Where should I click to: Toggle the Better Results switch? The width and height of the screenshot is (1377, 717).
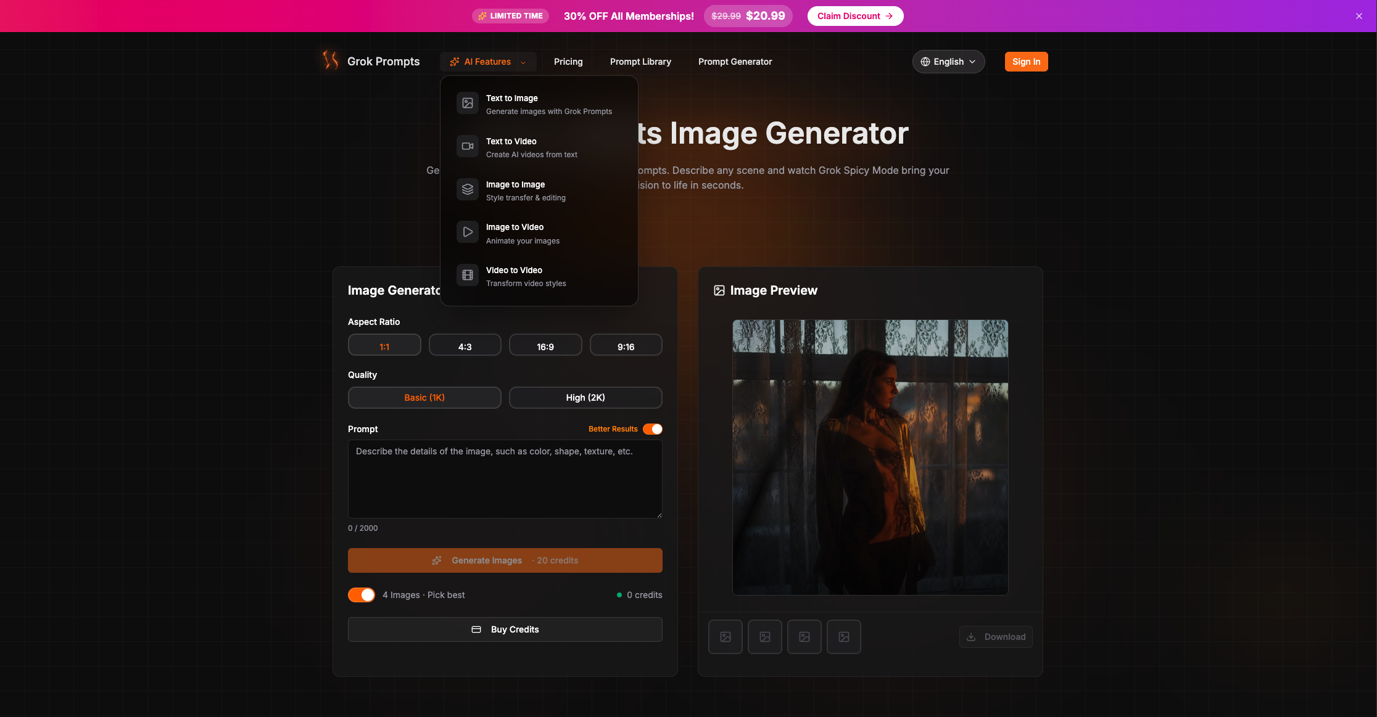(x=653, y=429)
